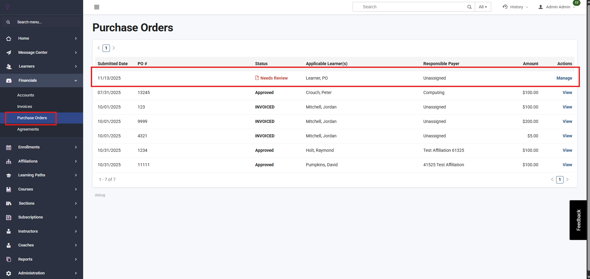Click the debug text below the table
The width and height of the screenshot is (590, 279).
point(100,195)
